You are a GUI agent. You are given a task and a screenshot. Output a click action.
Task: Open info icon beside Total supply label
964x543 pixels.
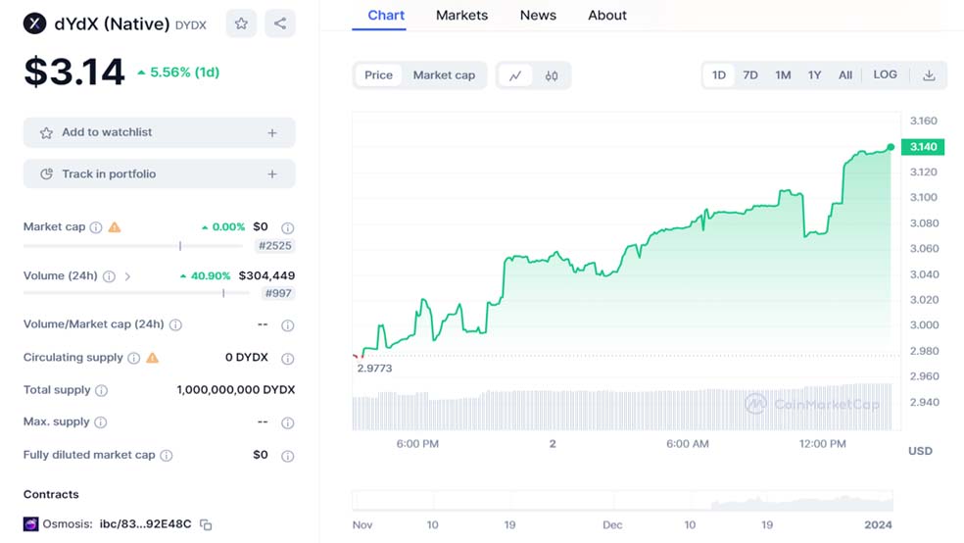pos(102,390)
